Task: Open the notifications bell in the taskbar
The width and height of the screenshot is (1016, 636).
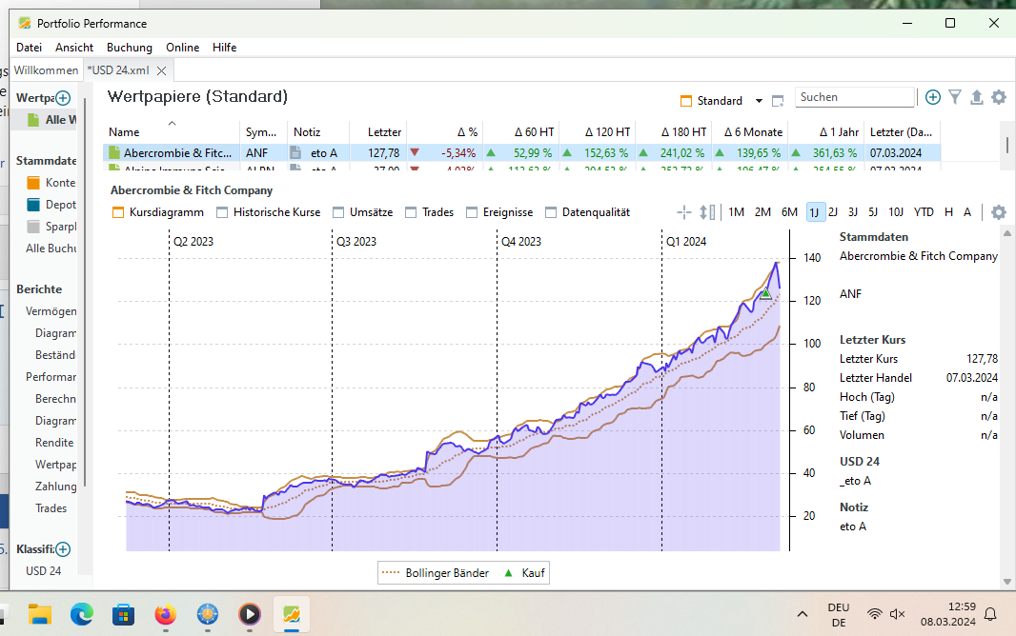Action: click(x=990, y=614)
